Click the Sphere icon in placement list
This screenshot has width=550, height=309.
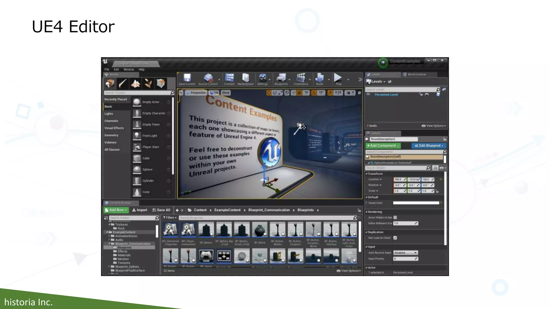click(137, 170)
